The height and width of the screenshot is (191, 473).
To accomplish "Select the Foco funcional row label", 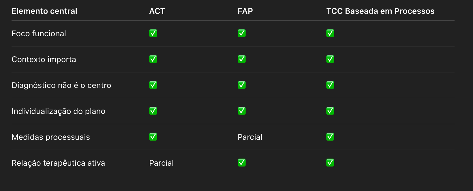I will [x=39, y=34].
